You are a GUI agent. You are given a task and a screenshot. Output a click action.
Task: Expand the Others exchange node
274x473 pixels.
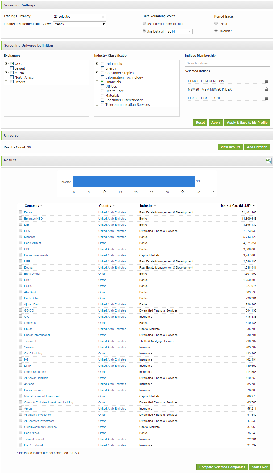point(6,82)
